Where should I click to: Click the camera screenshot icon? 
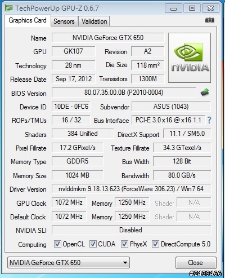[x=210, y=20]
